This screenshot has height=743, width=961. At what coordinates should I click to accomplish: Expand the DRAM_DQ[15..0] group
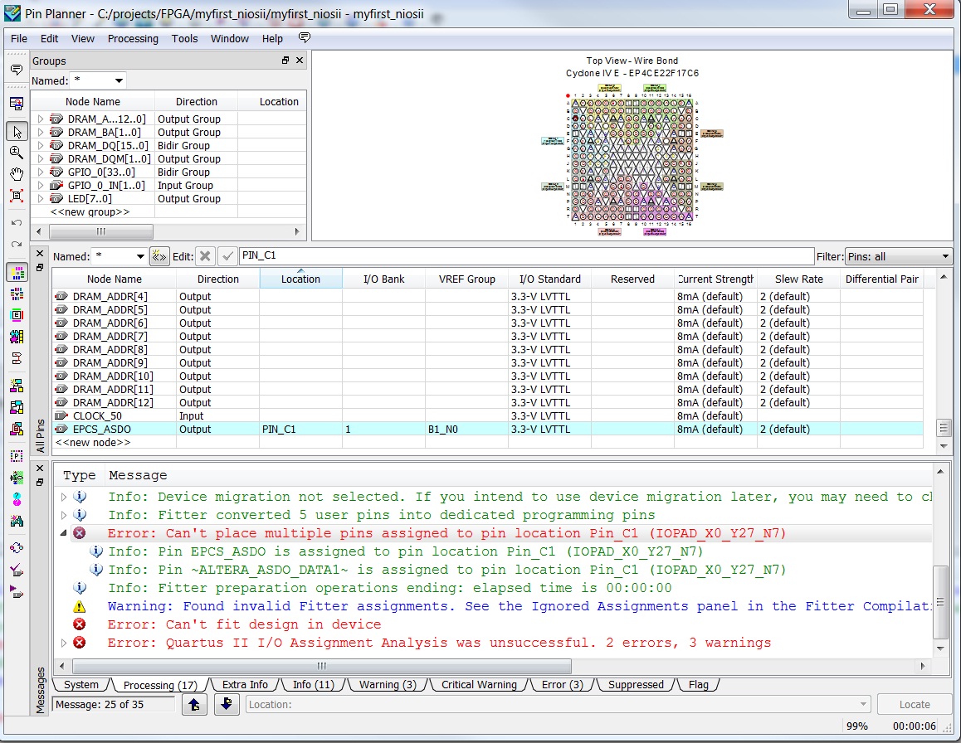[40, 146]
